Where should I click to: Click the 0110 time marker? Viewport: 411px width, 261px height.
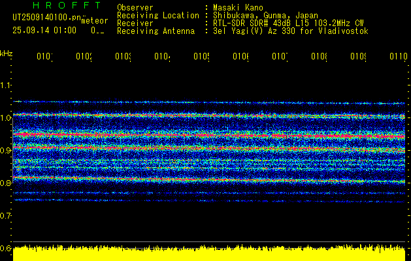tap(399, 56)
